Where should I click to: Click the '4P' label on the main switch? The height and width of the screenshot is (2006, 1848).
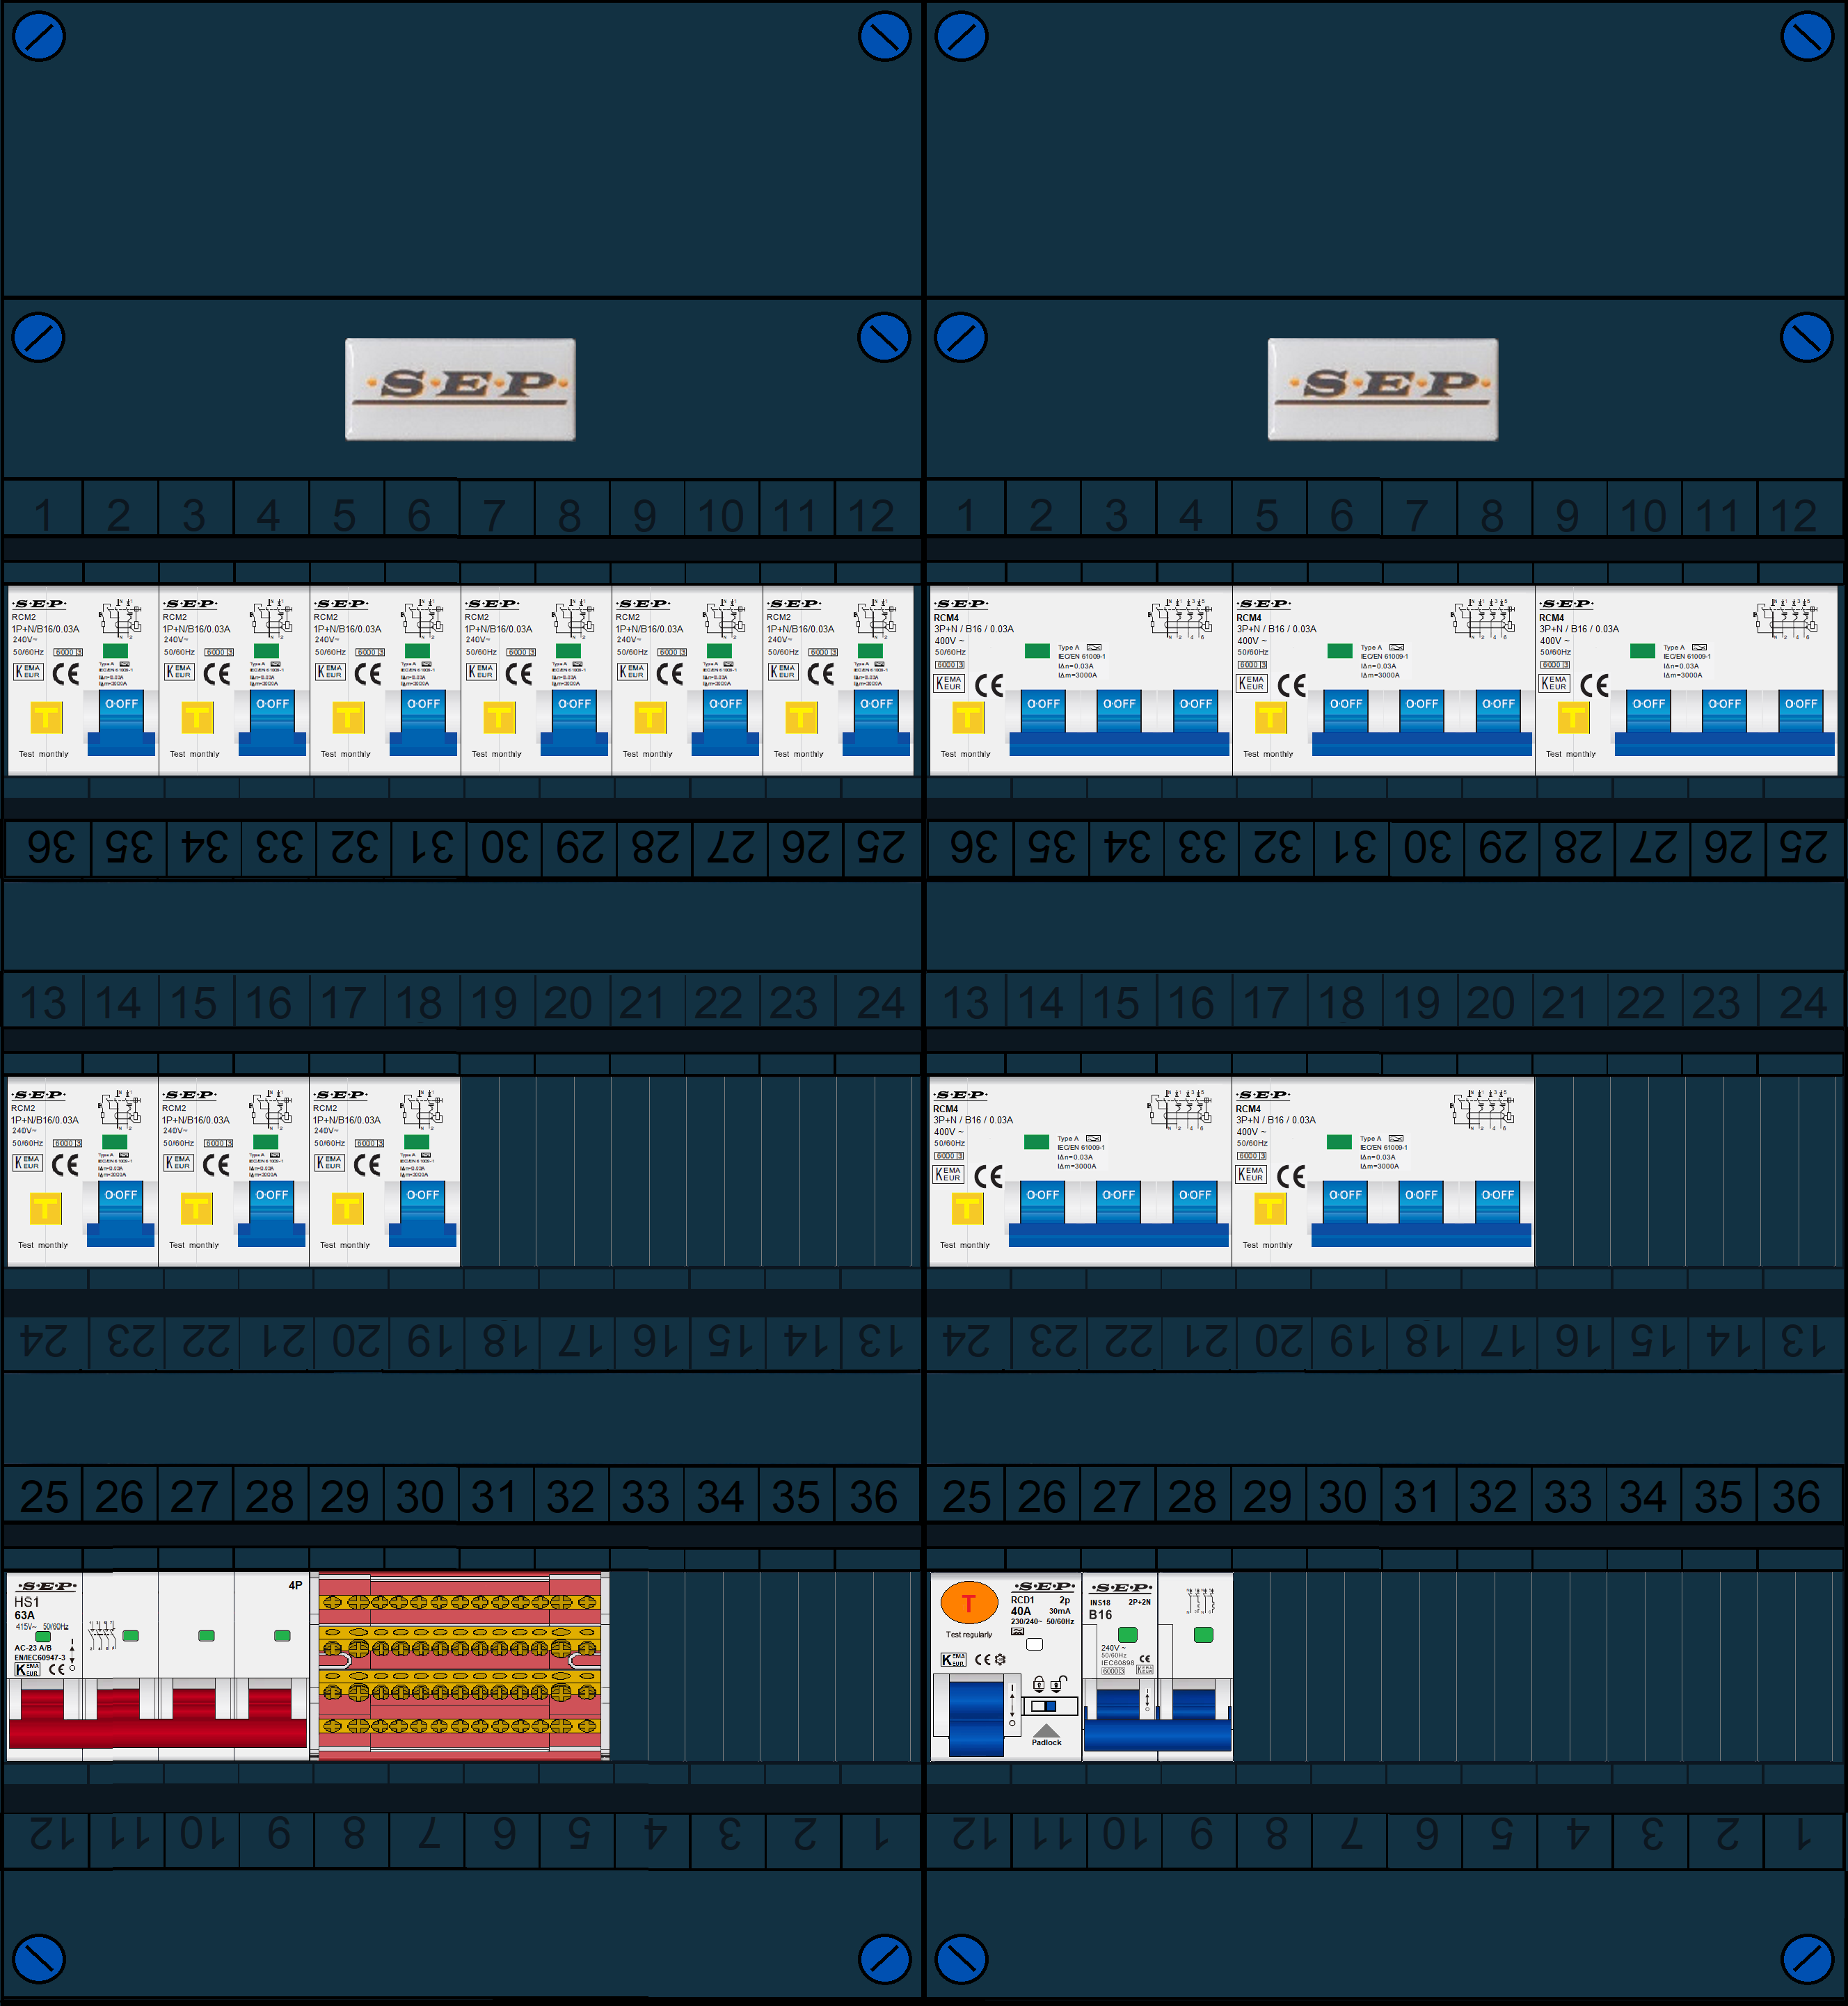coord(295,1585)
